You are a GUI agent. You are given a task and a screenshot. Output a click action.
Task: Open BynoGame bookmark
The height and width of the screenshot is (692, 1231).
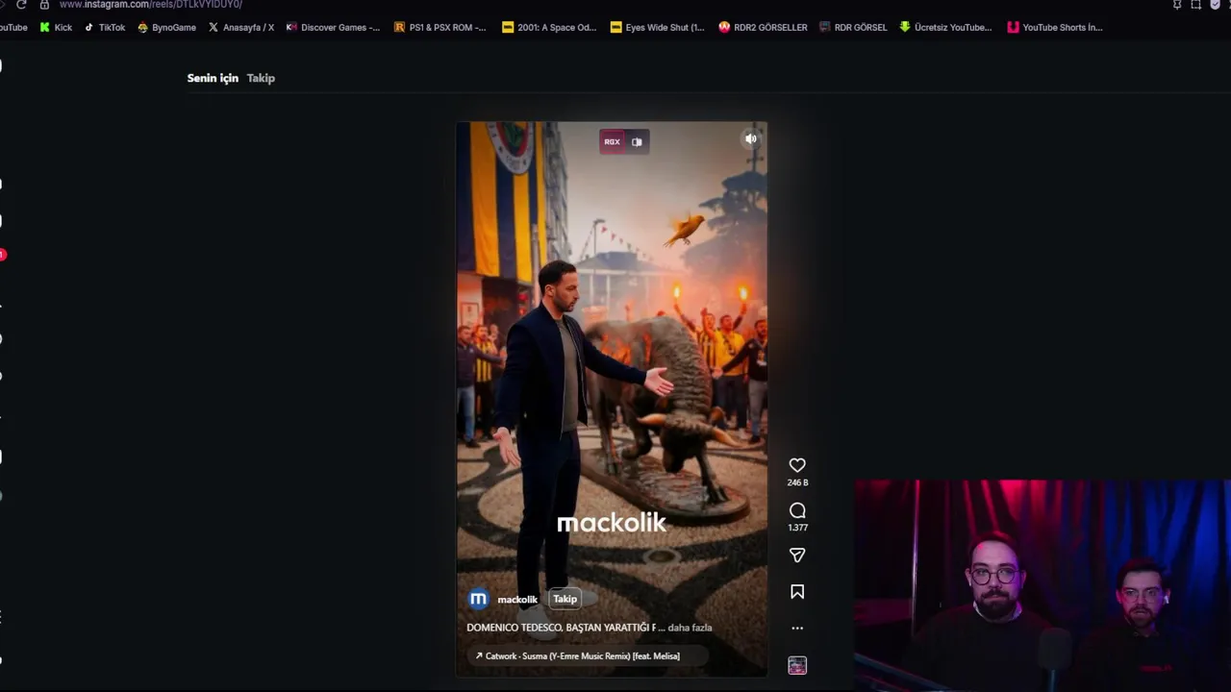tap(166, 27)
